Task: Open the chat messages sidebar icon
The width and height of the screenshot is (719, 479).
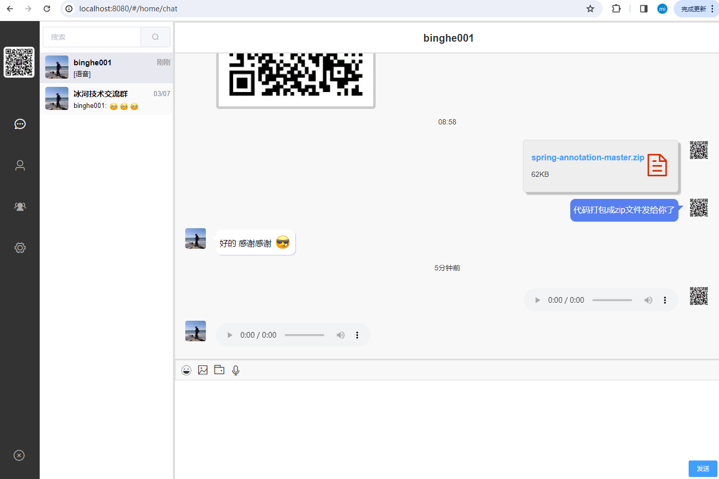Action: point(20,124)
